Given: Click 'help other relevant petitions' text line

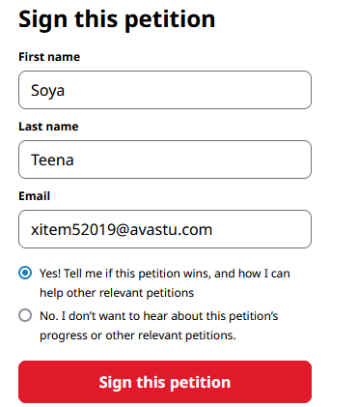Looking at the screenshot, I should tap(117, 293).
